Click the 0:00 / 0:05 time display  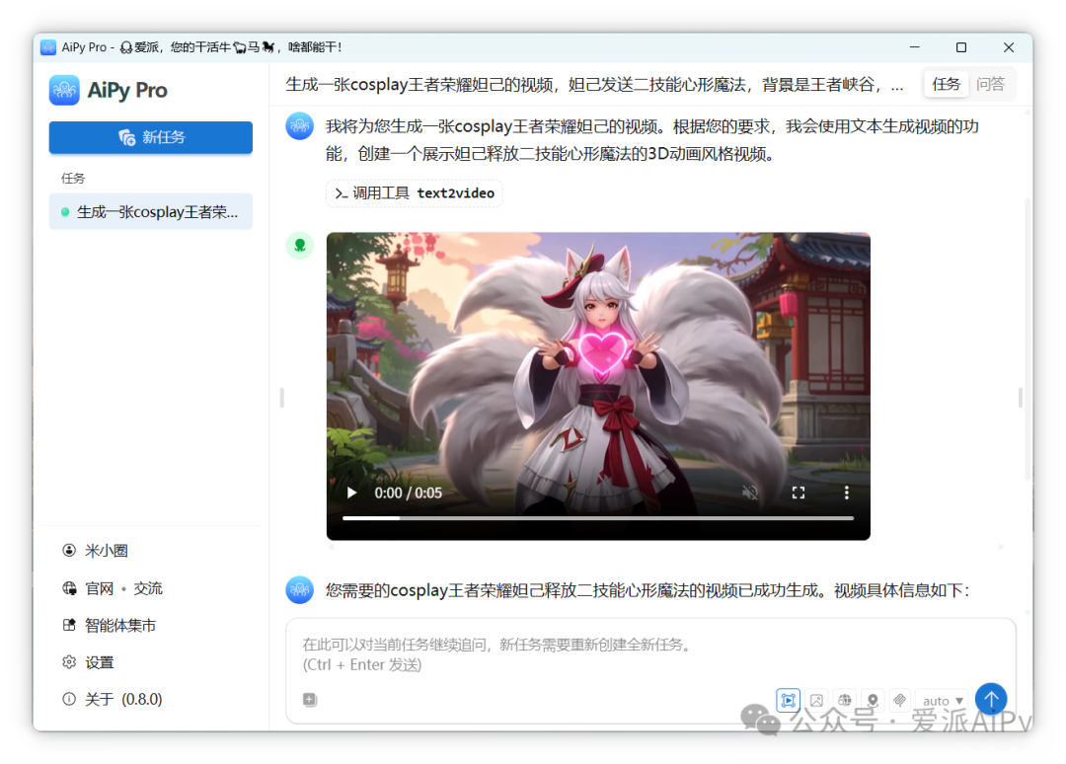click(408, 493)
